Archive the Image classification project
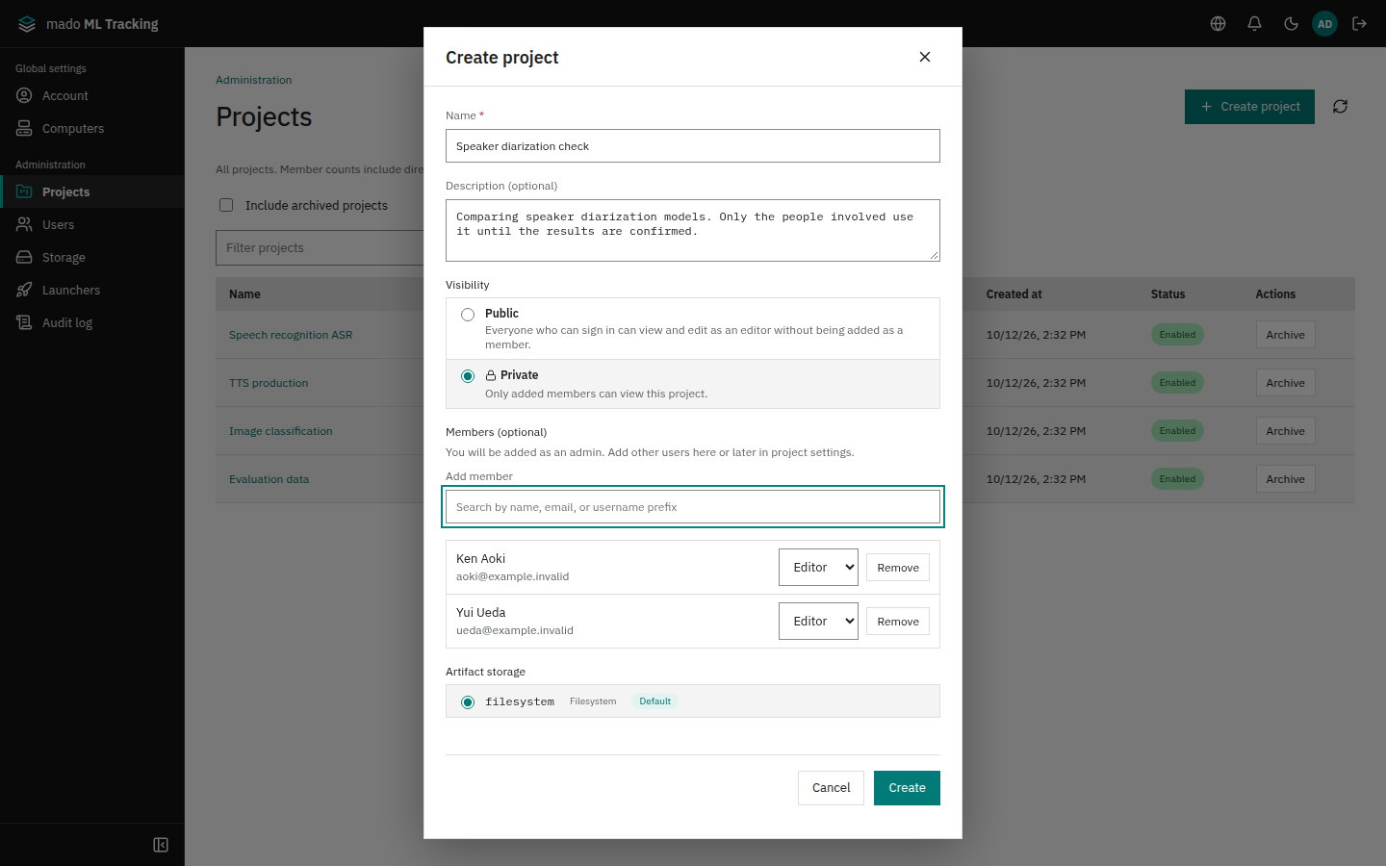1386x866 pixels. pyautogui.click(x=1285, y=431)
